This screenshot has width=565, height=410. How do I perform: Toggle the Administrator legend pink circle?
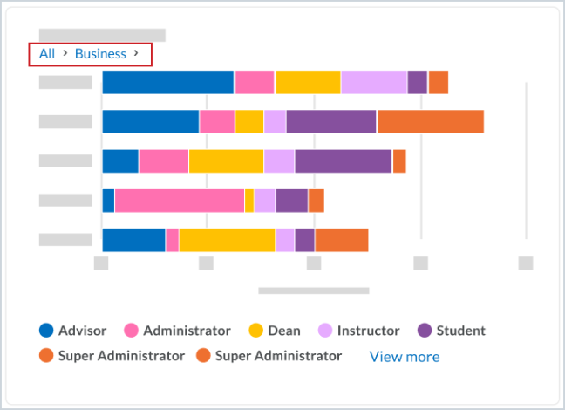point(132,331)
